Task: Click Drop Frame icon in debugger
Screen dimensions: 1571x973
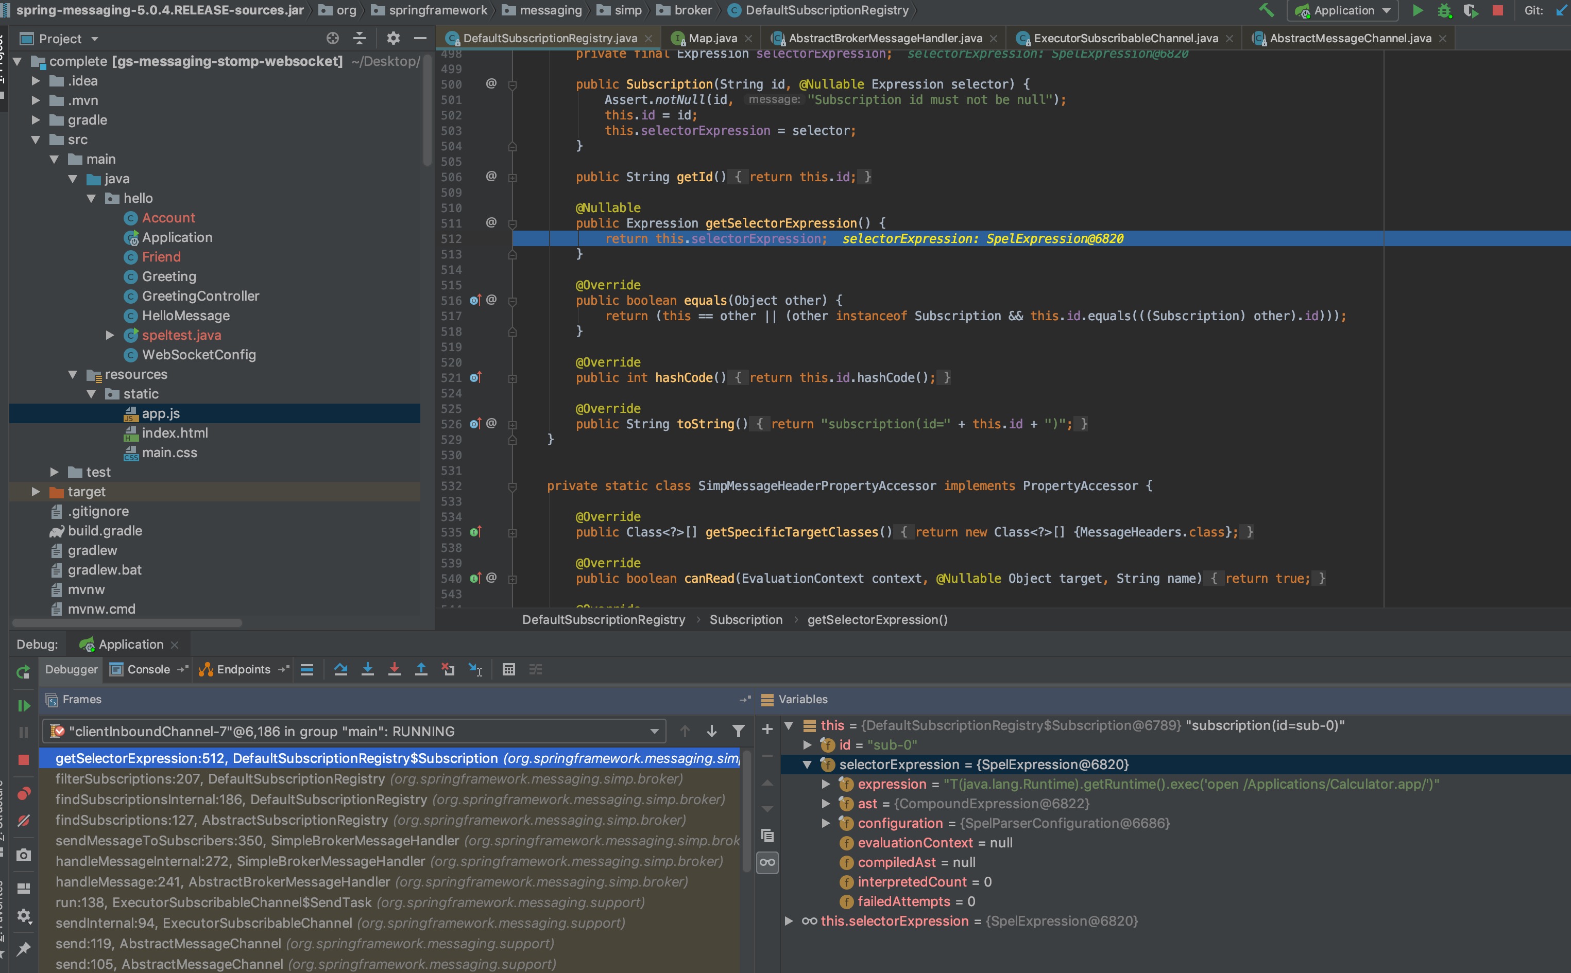Action: [448, 669]
